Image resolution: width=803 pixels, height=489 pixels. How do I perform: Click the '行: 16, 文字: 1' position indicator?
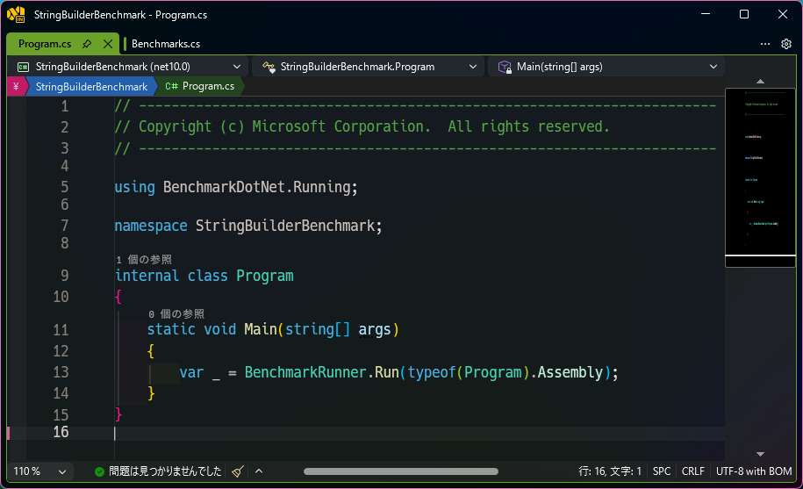coord(609,471)
